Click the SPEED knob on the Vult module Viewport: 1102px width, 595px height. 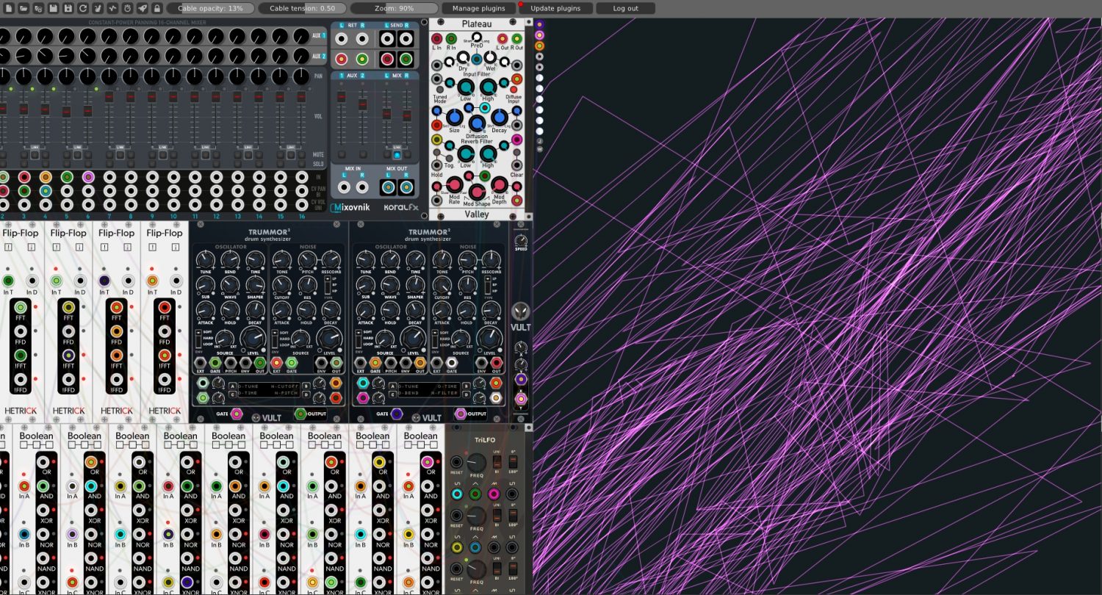click(x=521, y=240)
